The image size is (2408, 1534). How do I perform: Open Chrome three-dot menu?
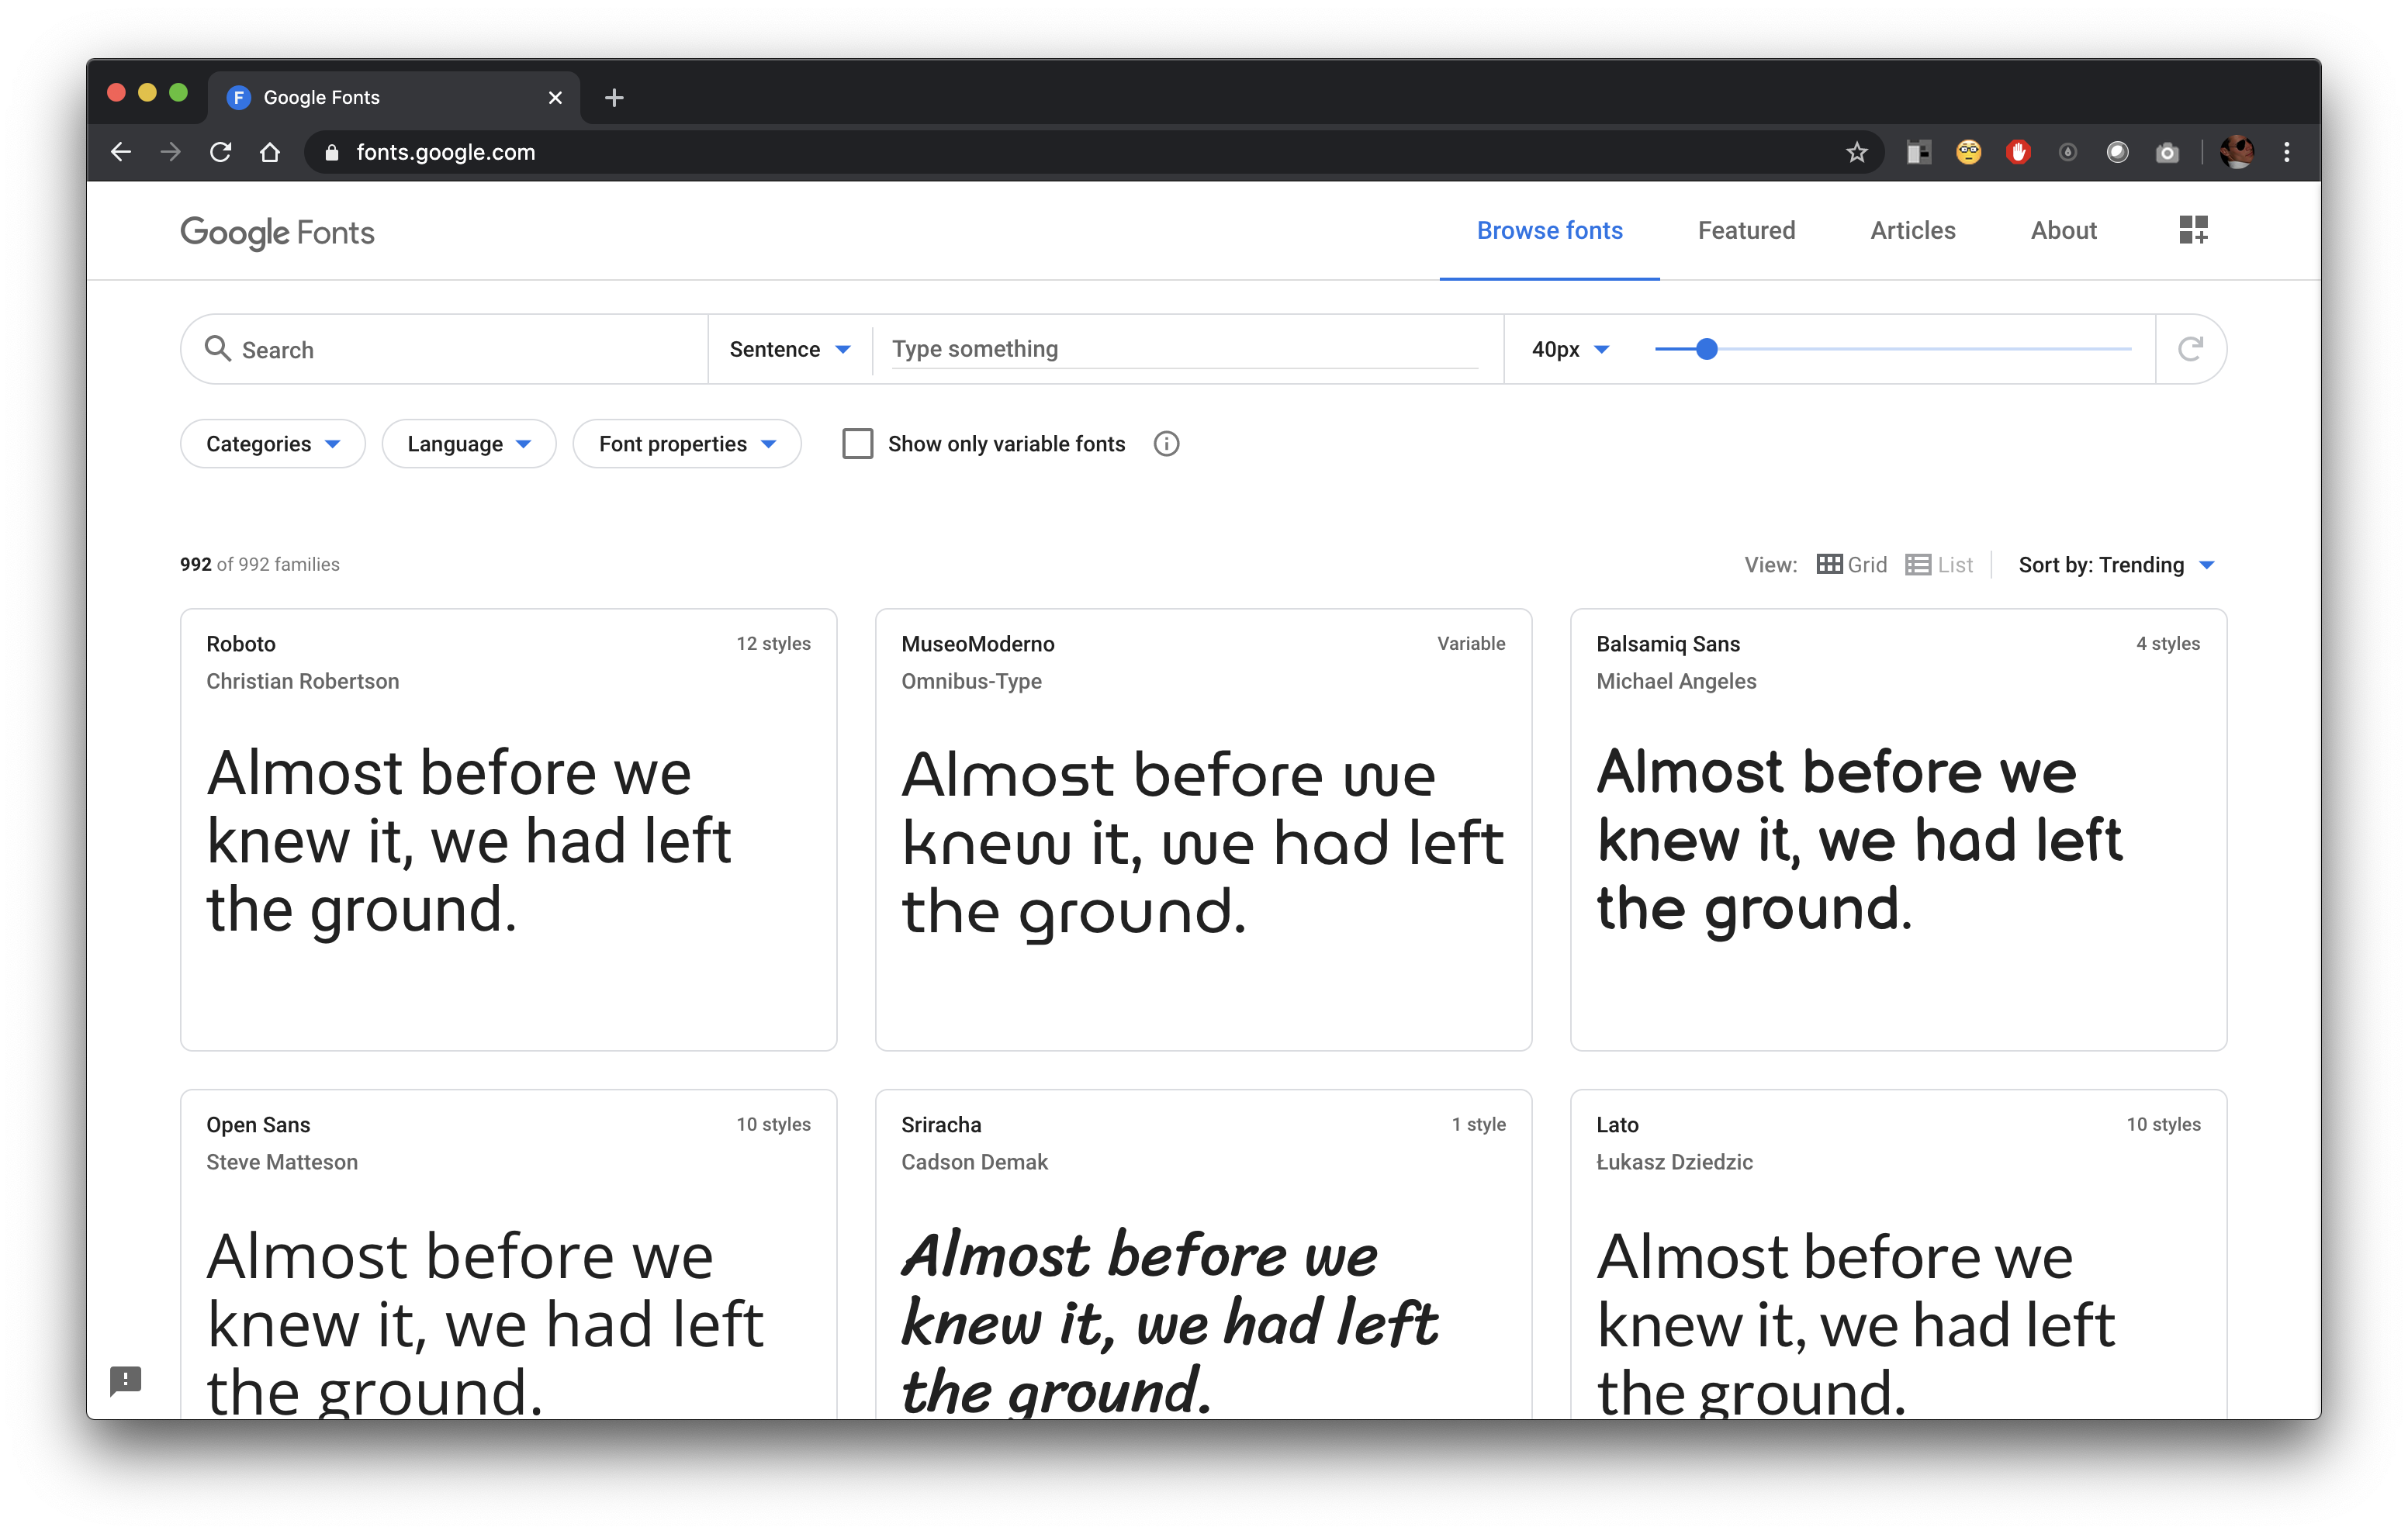point(2287,152)
